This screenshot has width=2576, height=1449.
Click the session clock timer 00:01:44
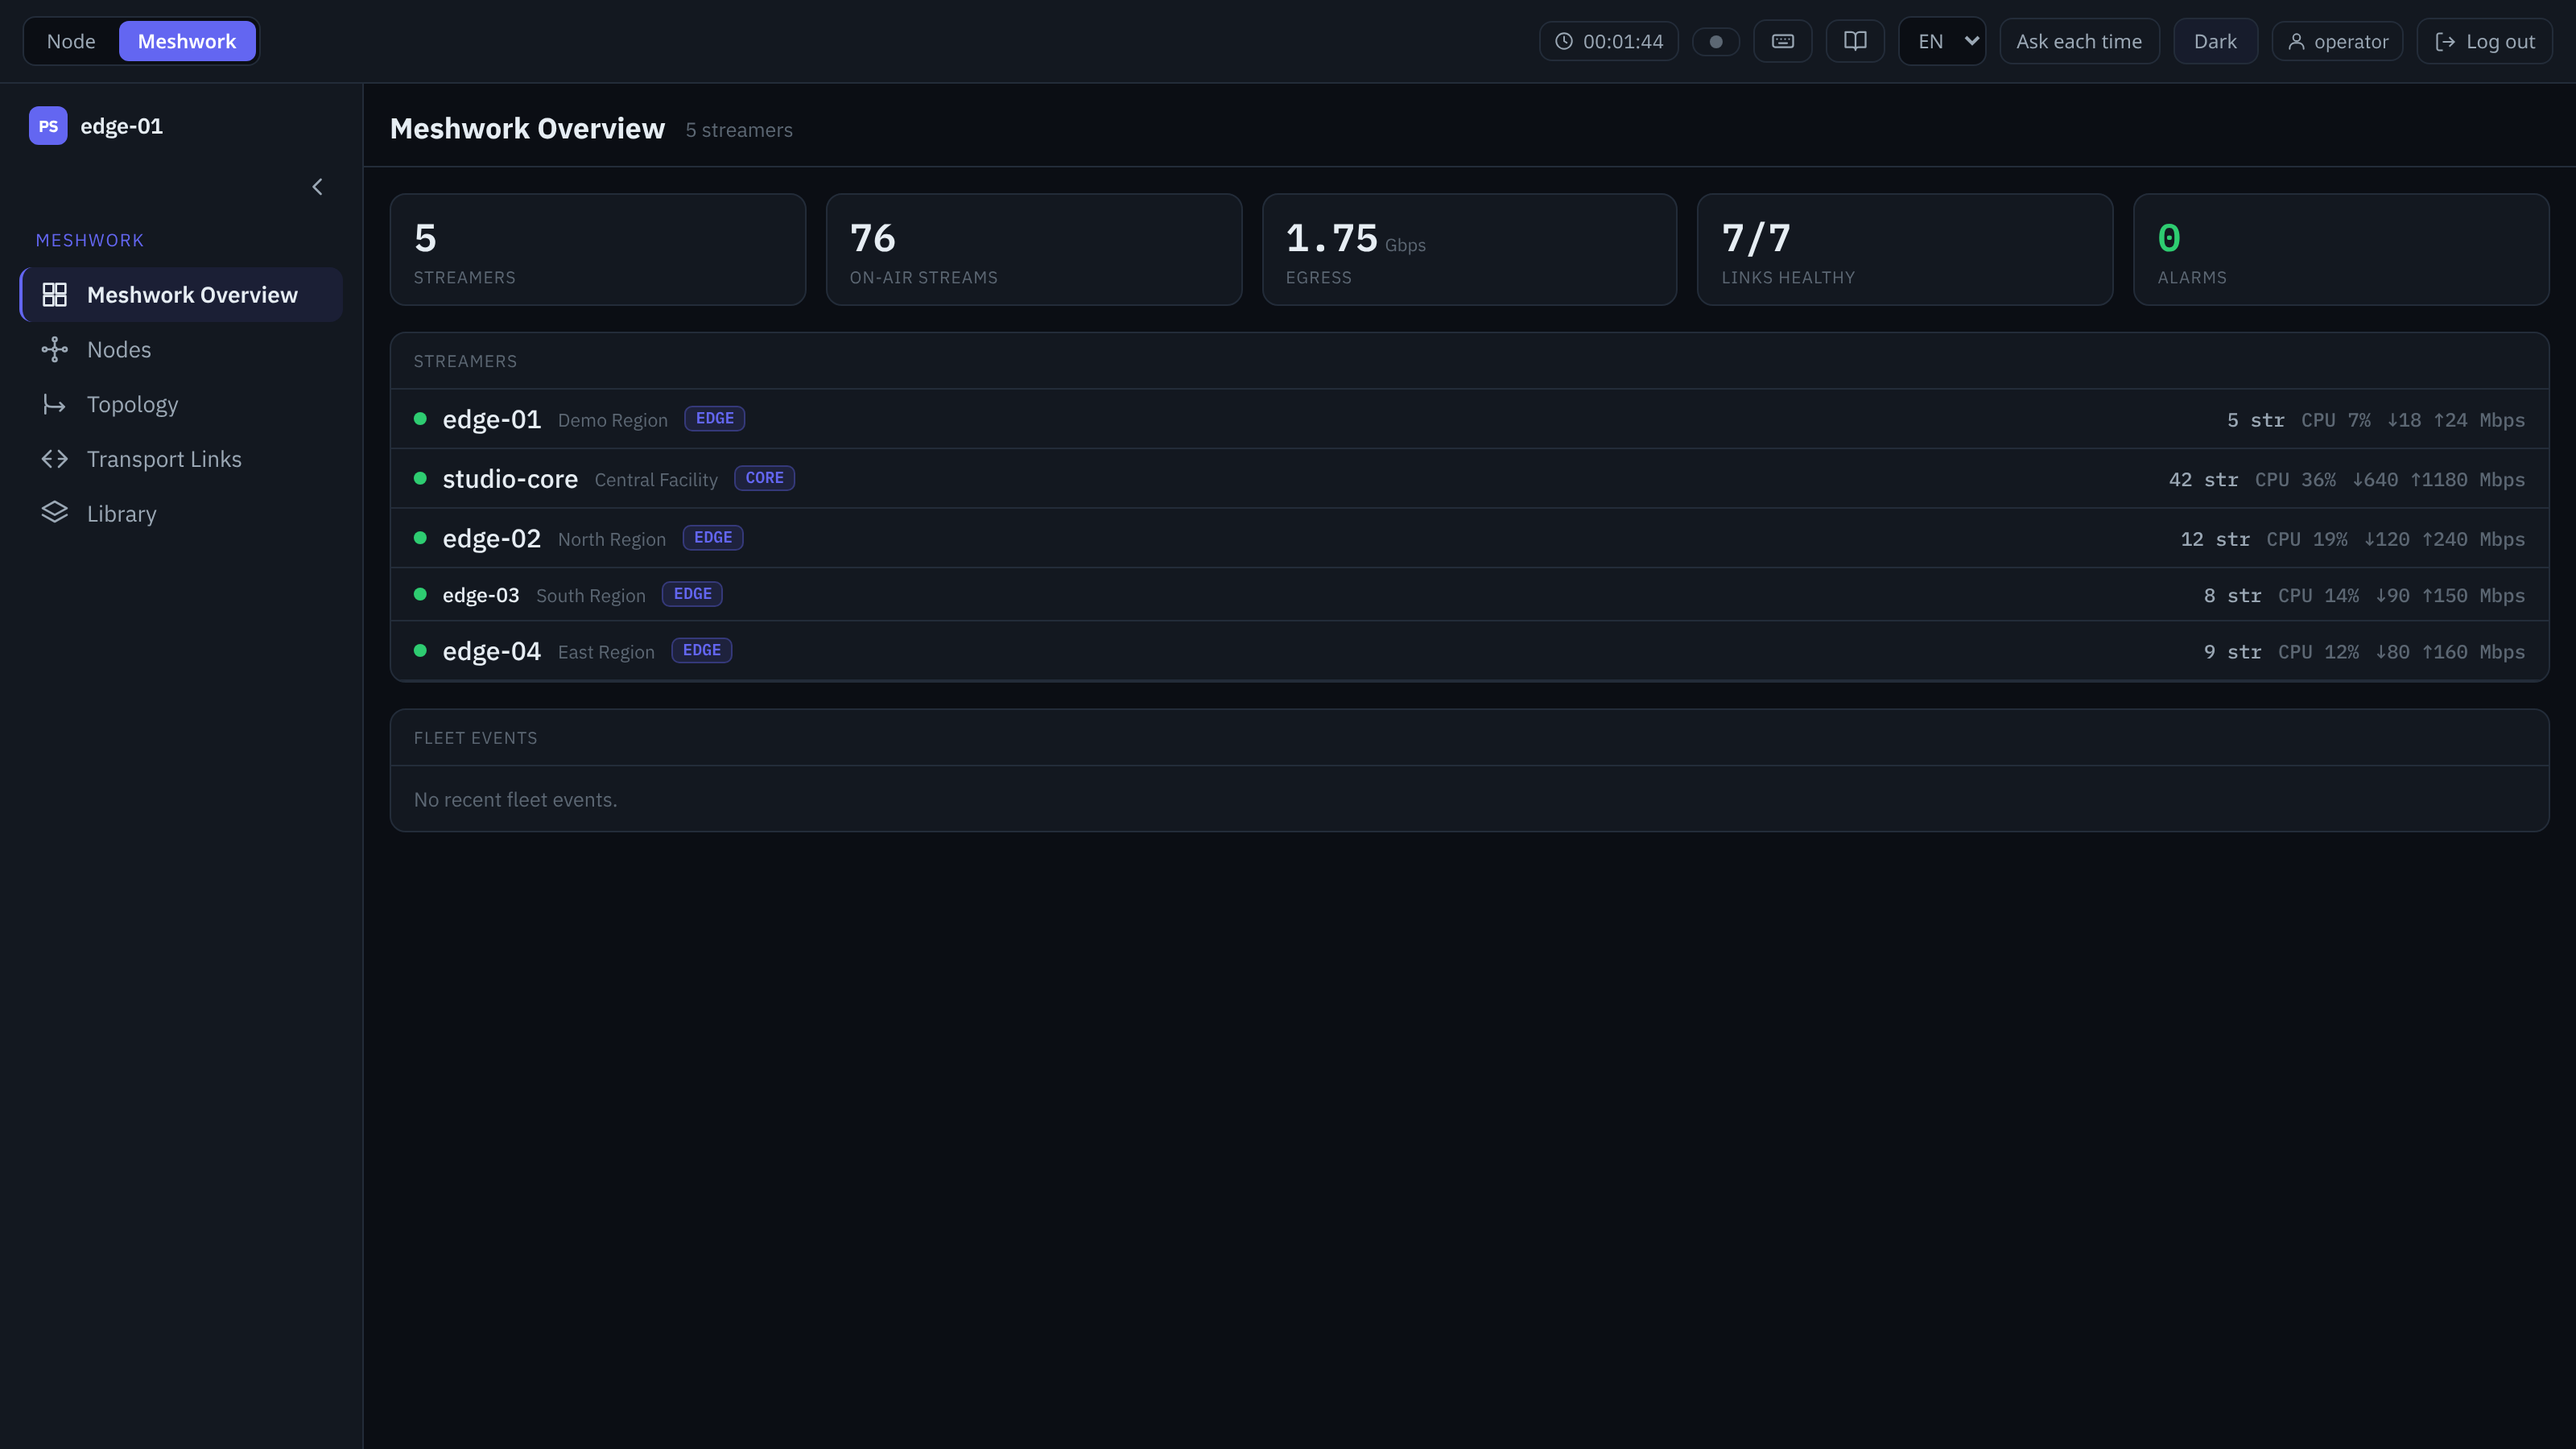click(1609, 41)
